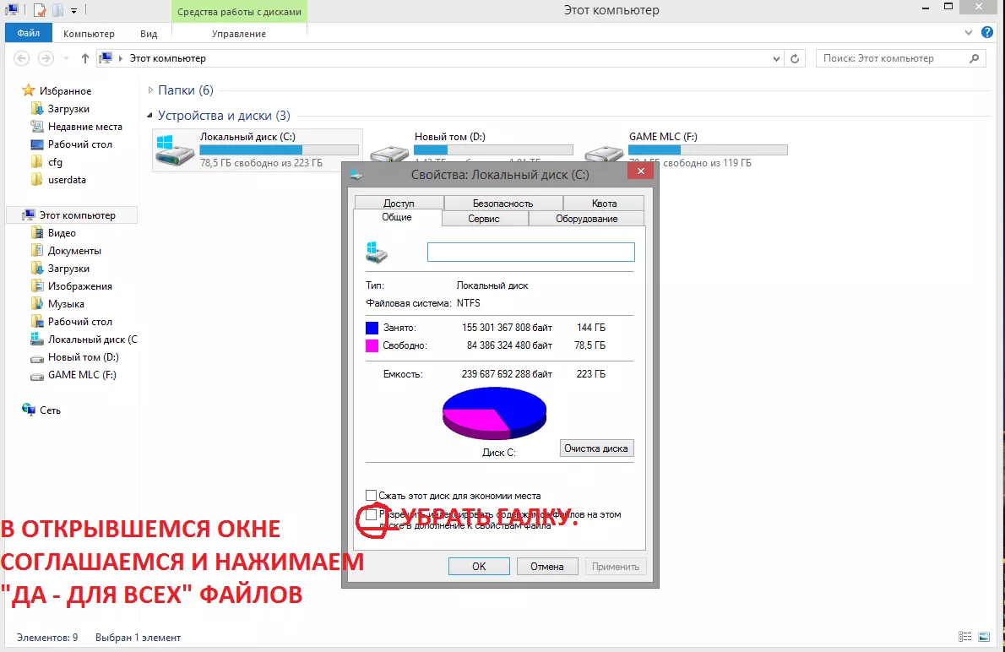Click the disk C usage pie chart
The width and height of the screenshot is (1005, 652).
494,414
